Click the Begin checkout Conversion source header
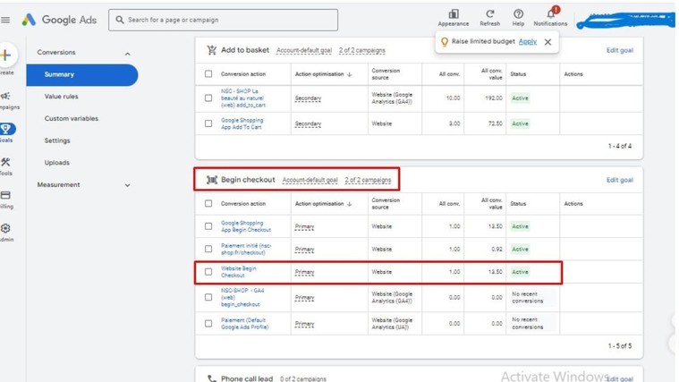The height and width of the screenshot is (382, 679). [386, 204]
